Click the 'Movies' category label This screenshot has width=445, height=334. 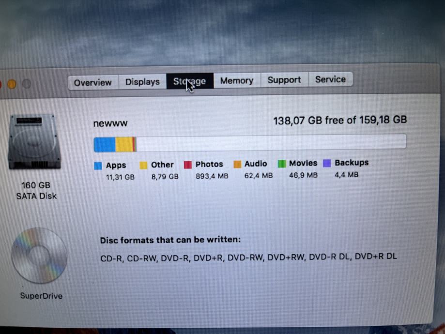pyautogui.click(x=303, y=163)
